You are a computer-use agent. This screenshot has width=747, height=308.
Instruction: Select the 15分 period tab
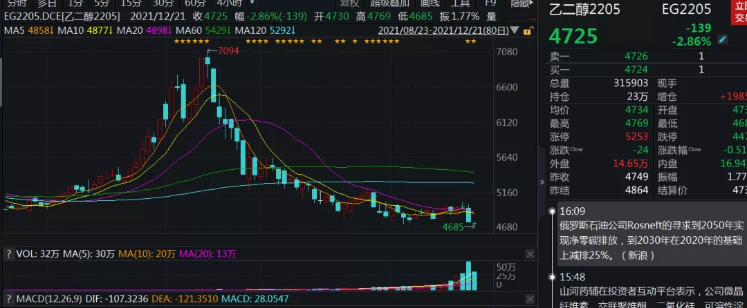pos(131,3)
